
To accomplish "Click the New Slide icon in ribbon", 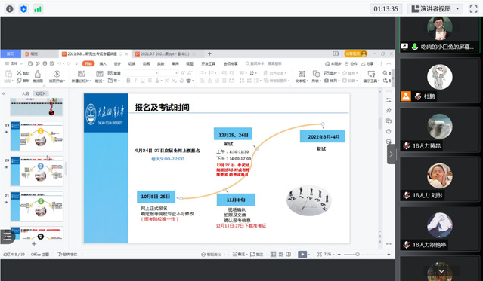I will click(x=81, y=74).
